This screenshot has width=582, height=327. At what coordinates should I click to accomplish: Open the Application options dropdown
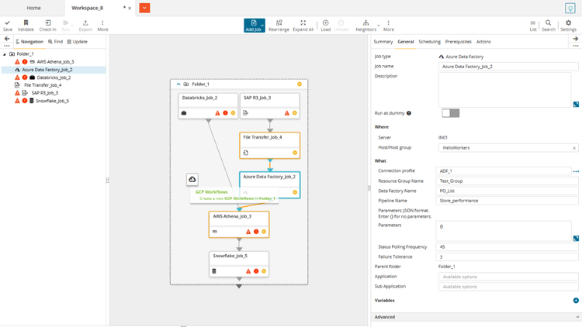(x=508, y=277)
